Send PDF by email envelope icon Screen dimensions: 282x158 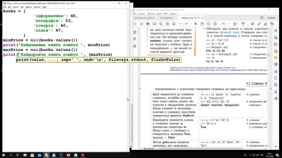pyautogui.click(x=155, y=24)
